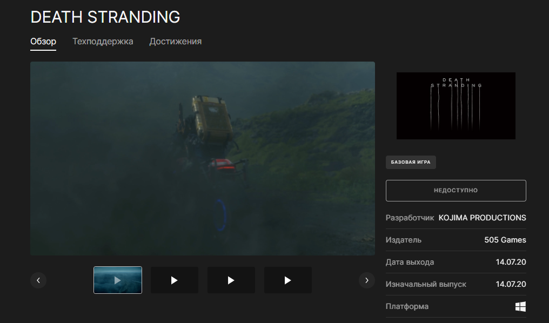Click the Дата выхода date 14.07.20

[x=511, y=262]
